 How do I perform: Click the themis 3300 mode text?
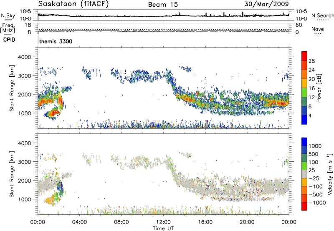[56, 41]
